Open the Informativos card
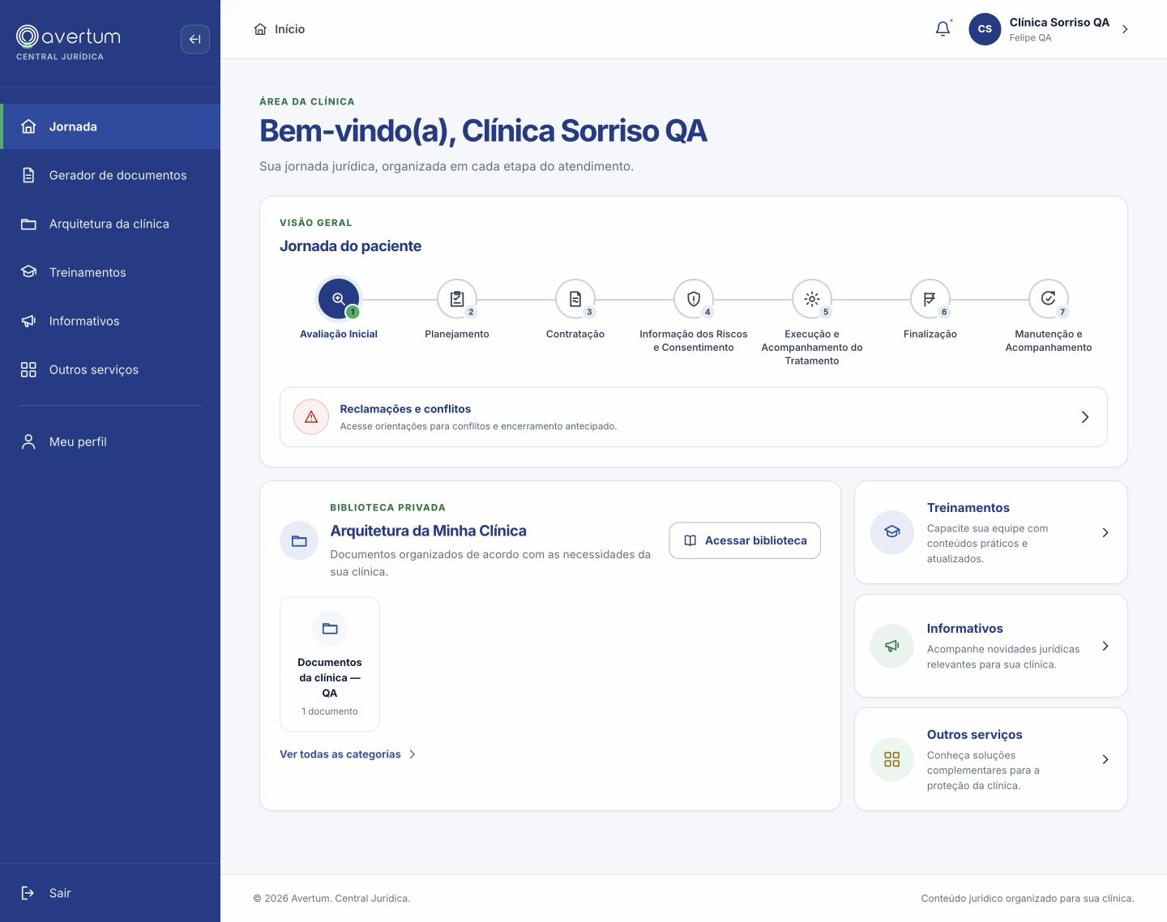This screenshot has width=1167, height=922. (x=991, y=646)
